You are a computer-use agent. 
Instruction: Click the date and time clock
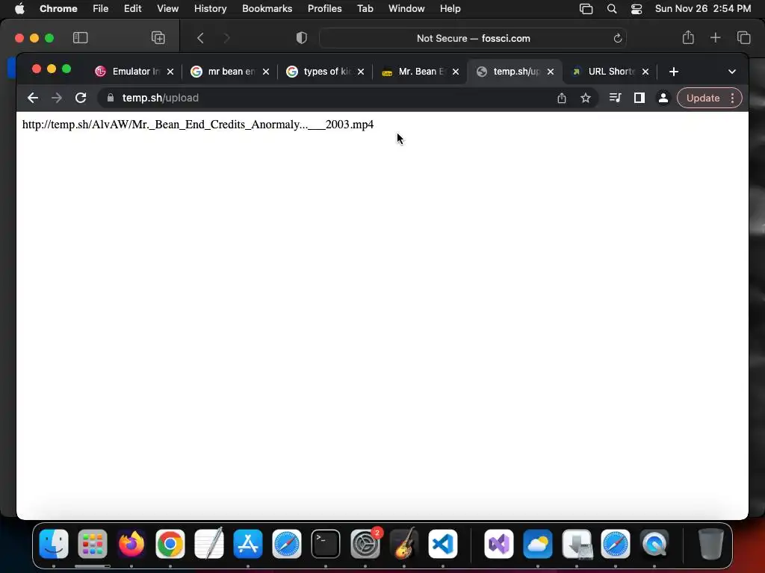pyautogui.click(x=702, y=9)
